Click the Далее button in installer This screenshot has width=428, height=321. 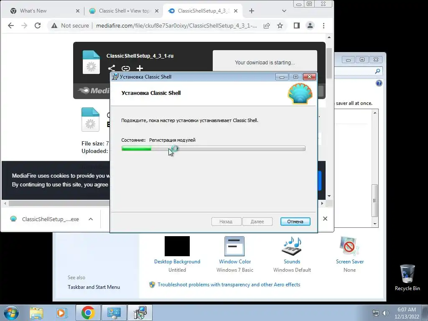(x=257, y=222)
